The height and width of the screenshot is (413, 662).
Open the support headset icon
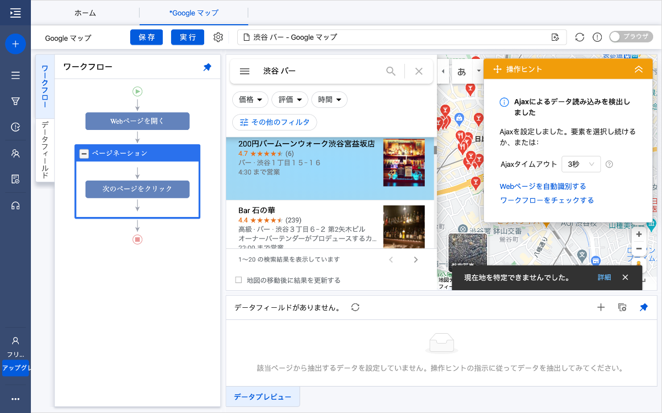pos(15,205)
